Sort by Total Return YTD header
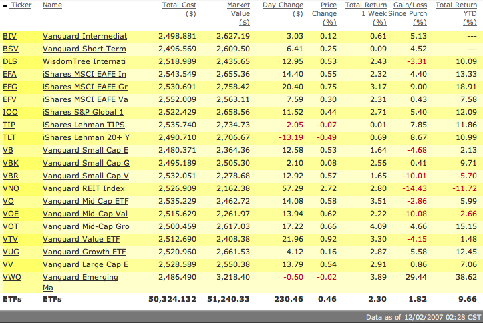The height and width of the screenshot is (323, 483). (456, 13)
